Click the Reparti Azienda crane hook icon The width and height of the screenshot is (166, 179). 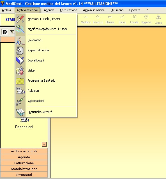pyautogui.click(x=20, y=51)
